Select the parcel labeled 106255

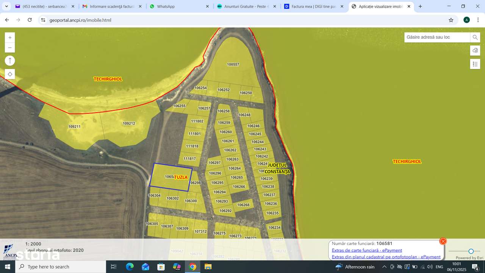click(x=179, y=106)
